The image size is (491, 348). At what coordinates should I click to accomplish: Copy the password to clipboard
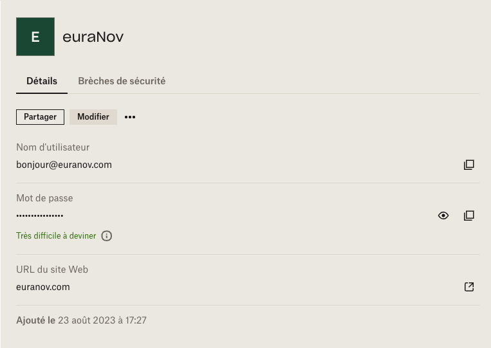(x=468, y=215)
